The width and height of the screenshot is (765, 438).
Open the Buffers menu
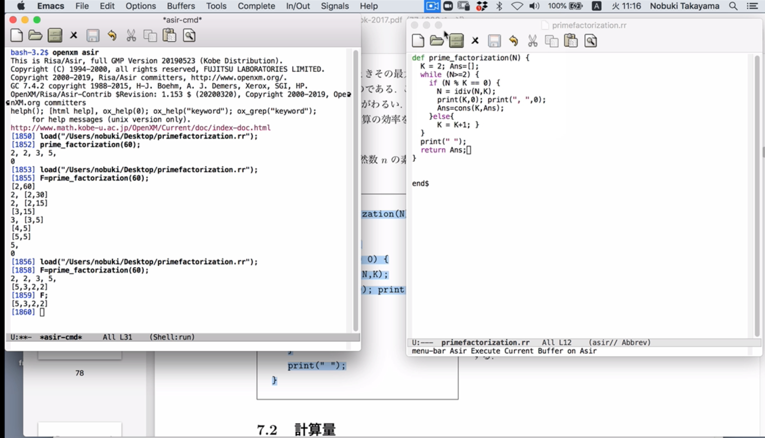[181, 6]
